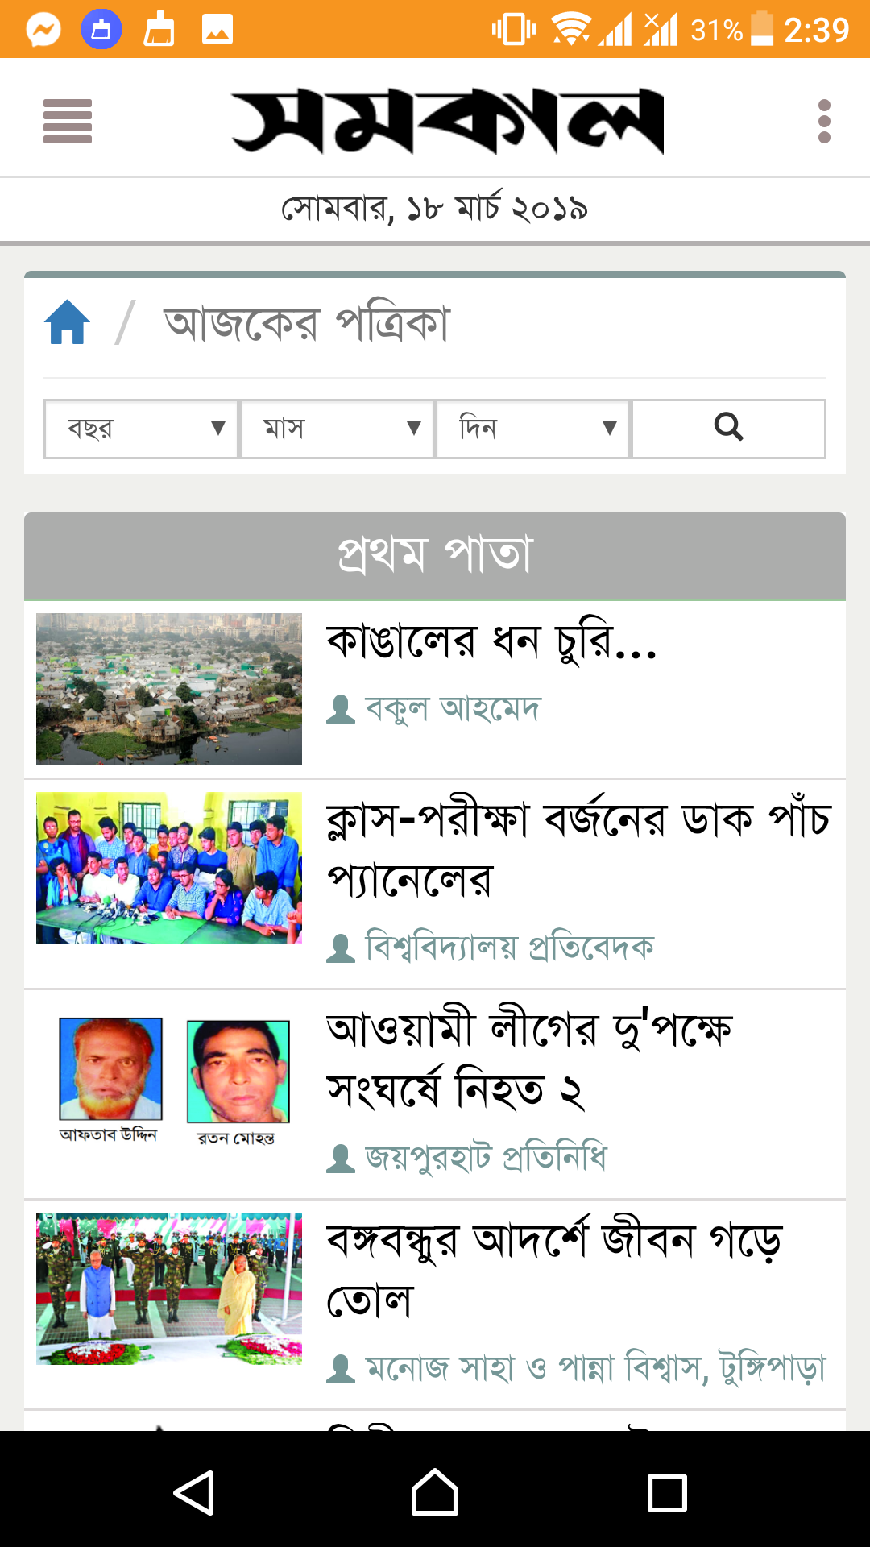Open the আজকের পত্রিকা breadcrumb

click(x=307, y=324)
